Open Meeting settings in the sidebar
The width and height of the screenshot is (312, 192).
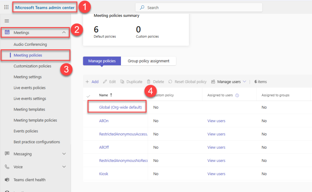point(28,77)
